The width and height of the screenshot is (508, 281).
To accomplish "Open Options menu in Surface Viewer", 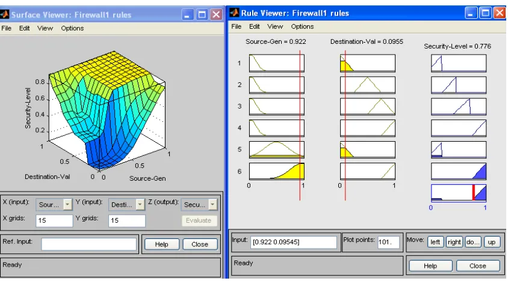I will [72, 28].
